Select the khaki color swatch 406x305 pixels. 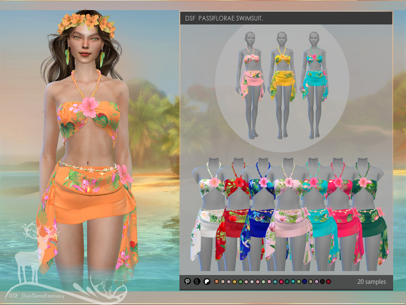pos(310,282)
